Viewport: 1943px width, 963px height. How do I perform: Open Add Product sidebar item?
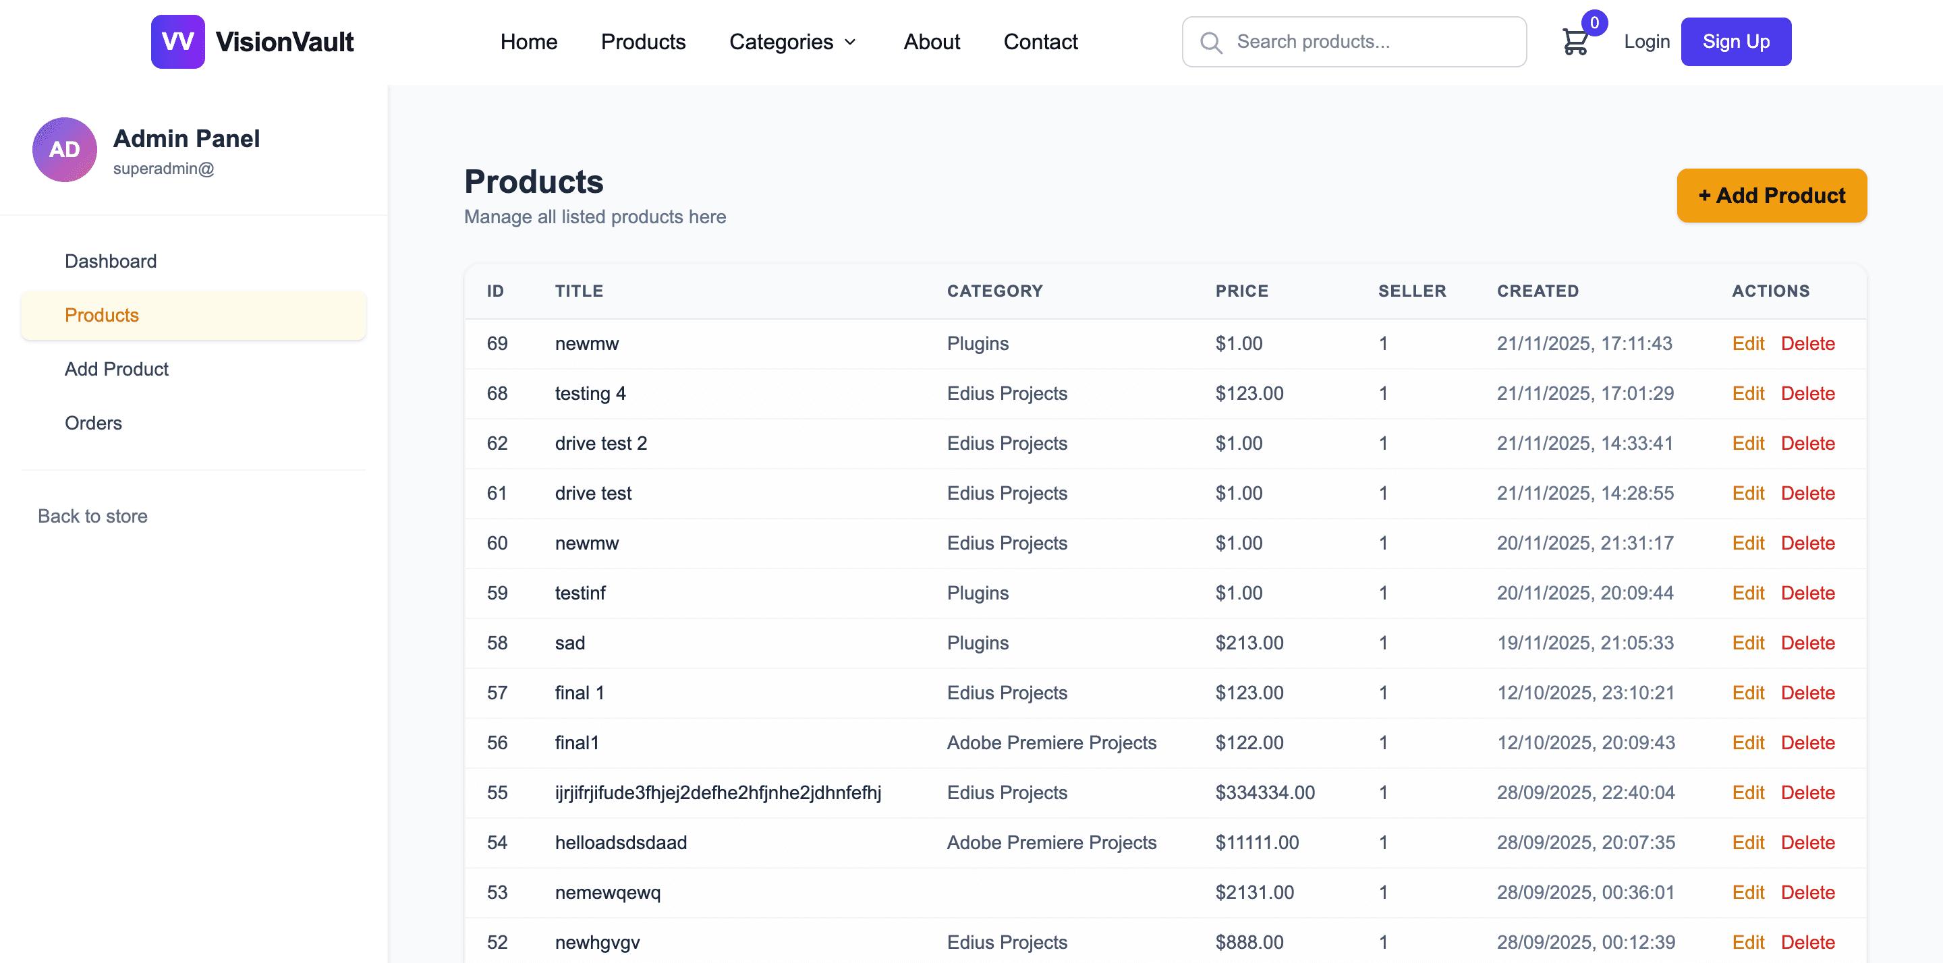117,369
